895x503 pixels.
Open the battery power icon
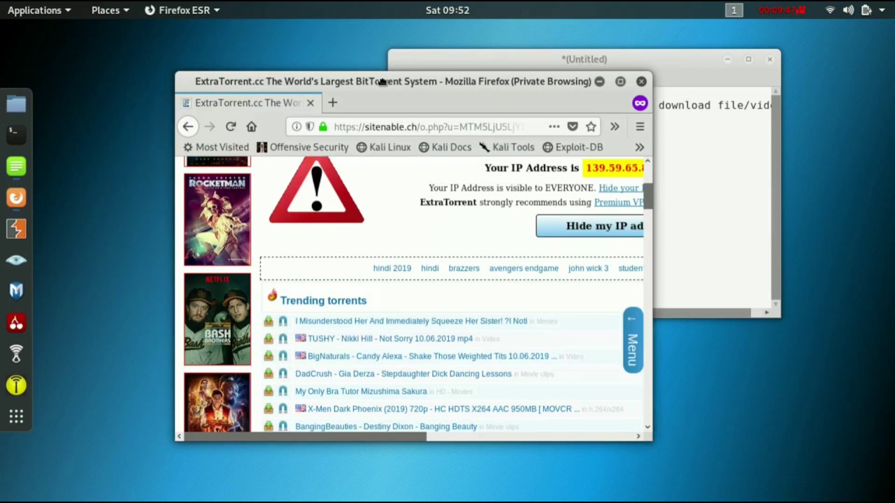click(x=866, y=10)
